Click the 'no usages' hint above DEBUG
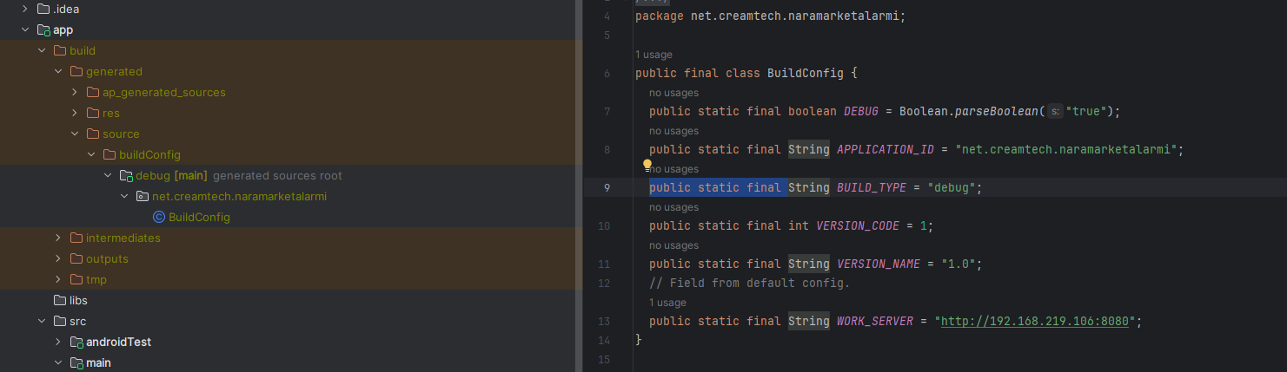 click(x=673, y=93)
